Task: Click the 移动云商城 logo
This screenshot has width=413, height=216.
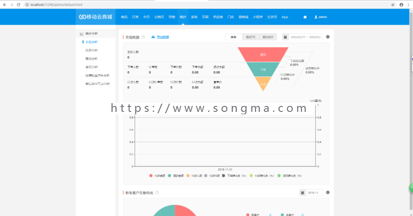Action: (95, 17)
